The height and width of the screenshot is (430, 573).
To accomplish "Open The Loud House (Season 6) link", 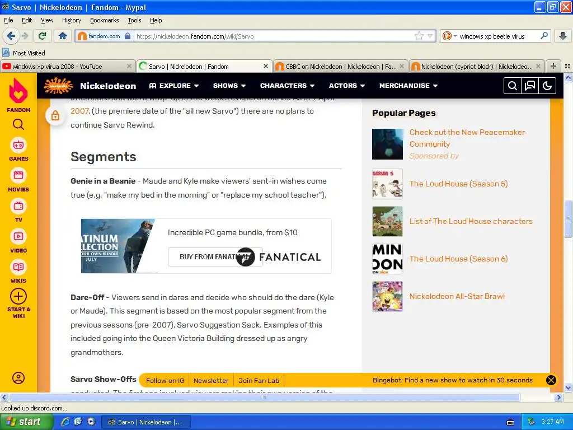I will click(459, 259).
